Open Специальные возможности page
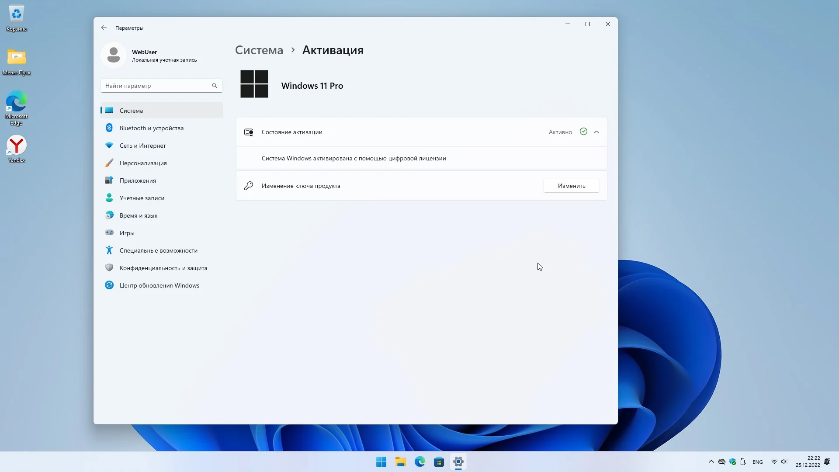Viewport: 839px width, 472px height. pos(158,250)
